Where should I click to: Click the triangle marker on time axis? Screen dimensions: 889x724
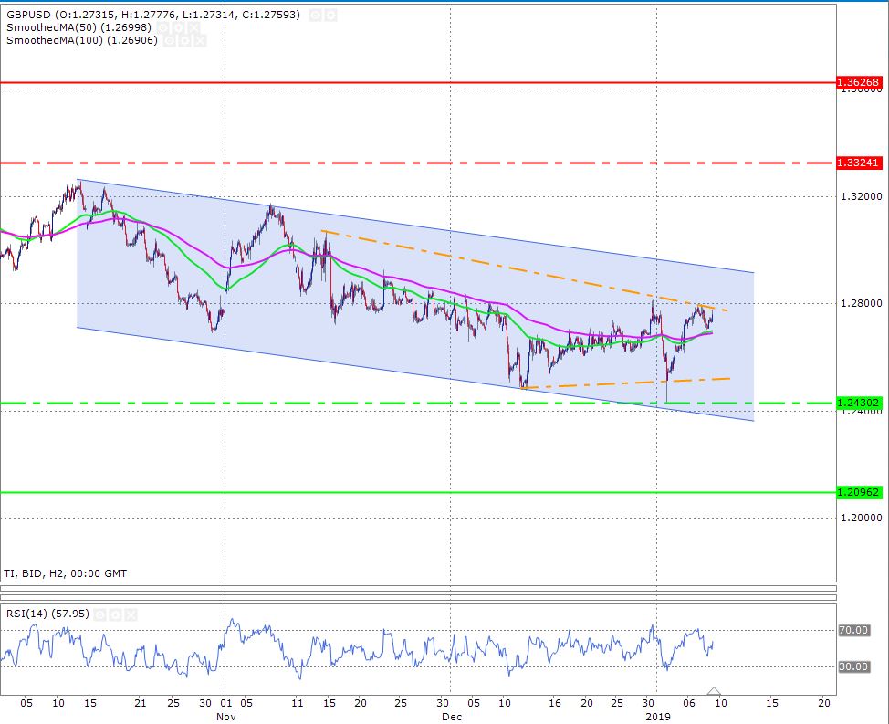pos(714,691)
